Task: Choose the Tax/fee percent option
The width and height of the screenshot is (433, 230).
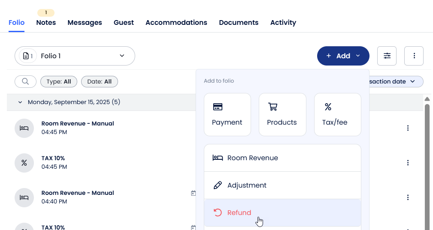Action: (337, 114)
